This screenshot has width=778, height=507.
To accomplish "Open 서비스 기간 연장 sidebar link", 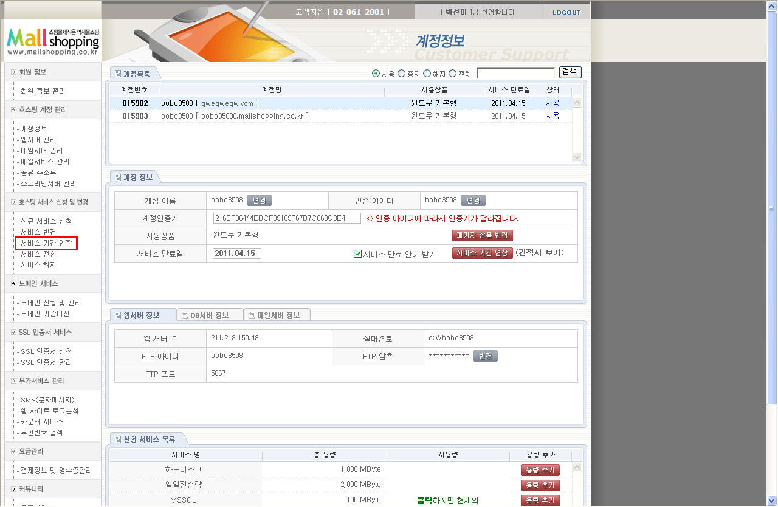I will click(x=46, y=243).
